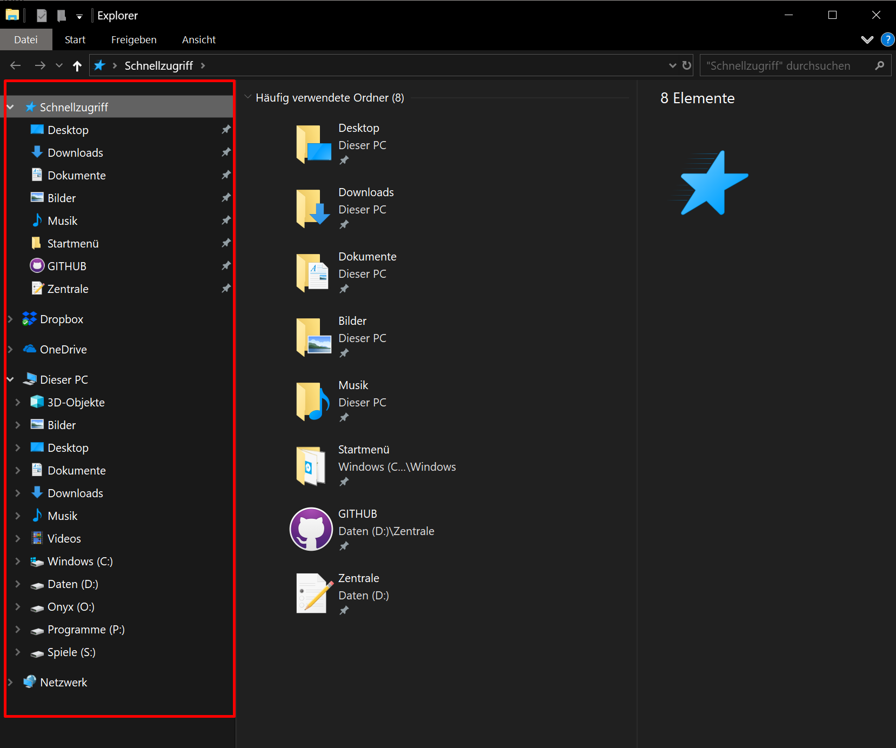Expand the Dropbox tree node

(x=10, y=319)
